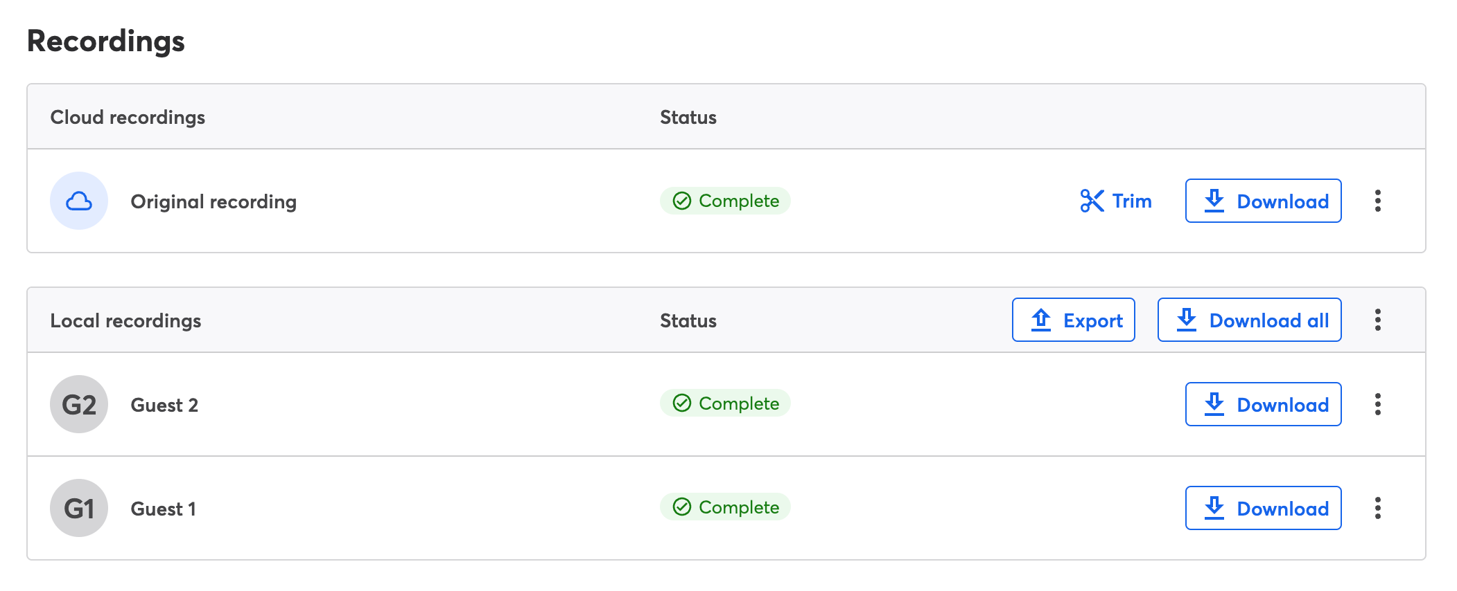The width and height of the screenshot is (1457, 591).
Task: Open Local recordings header options menu
Action: click(1378, 320)
